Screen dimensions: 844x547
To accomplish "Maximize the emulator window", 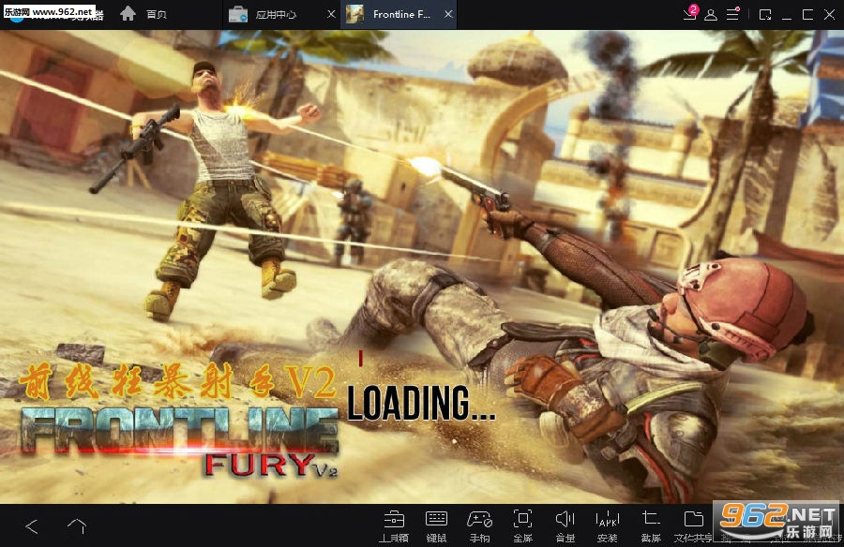I will point(807,15).
